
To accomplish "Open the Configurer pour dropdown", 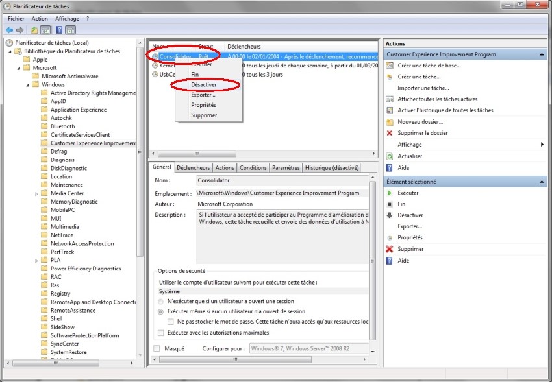I will 309,348.
